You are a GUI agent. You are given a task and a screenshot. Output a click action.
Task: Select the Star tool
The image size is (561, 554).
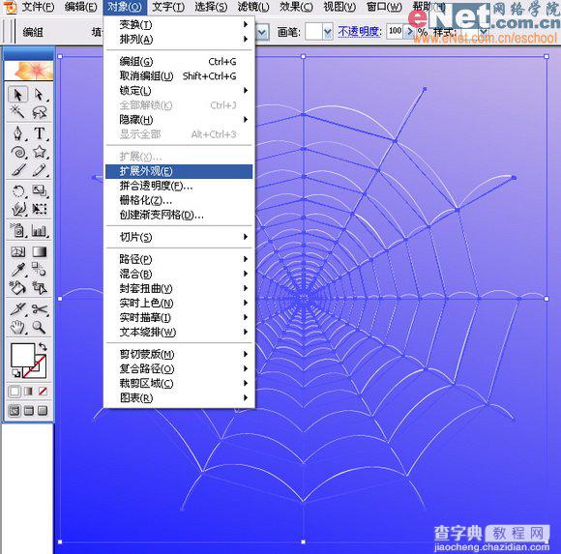39,152
